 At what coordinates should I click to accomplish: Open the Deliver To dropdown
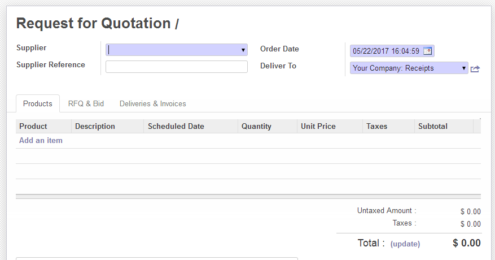click(x=464, y=68)
